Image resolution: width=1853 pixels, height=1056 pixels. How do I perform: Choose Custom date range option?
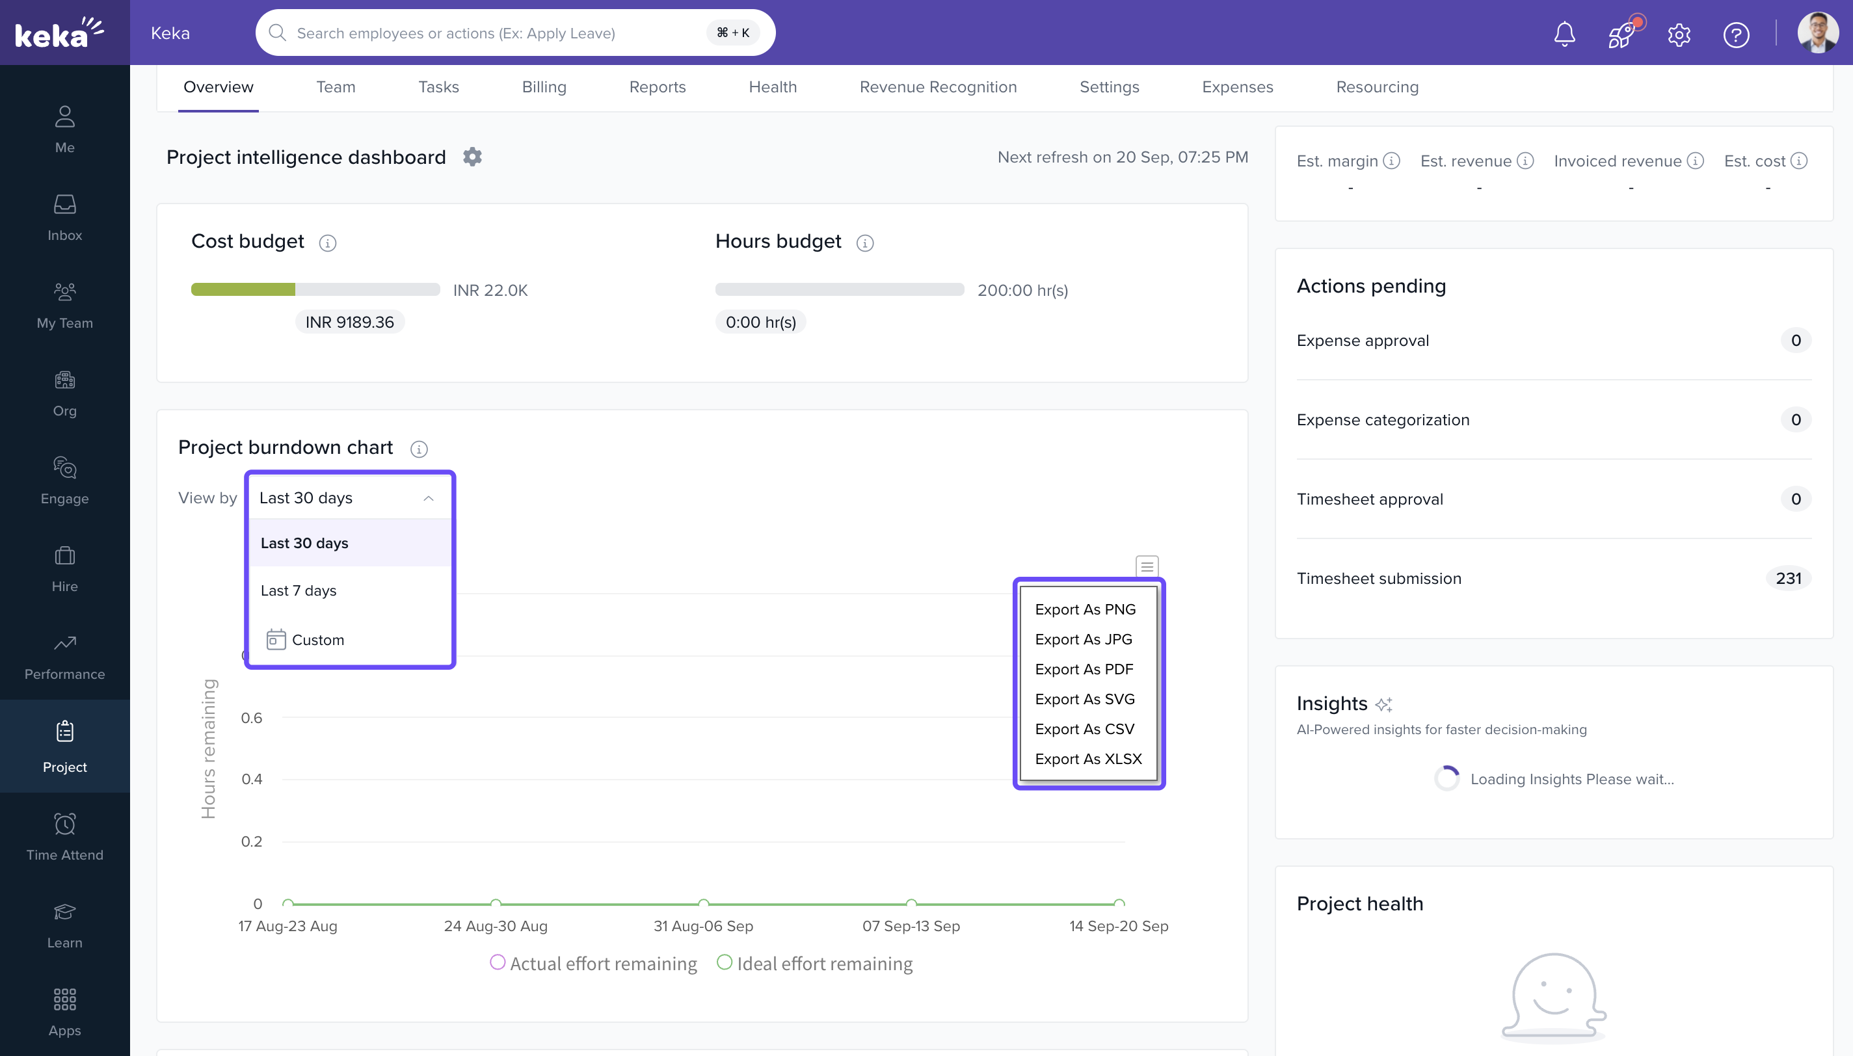point(317,640)
